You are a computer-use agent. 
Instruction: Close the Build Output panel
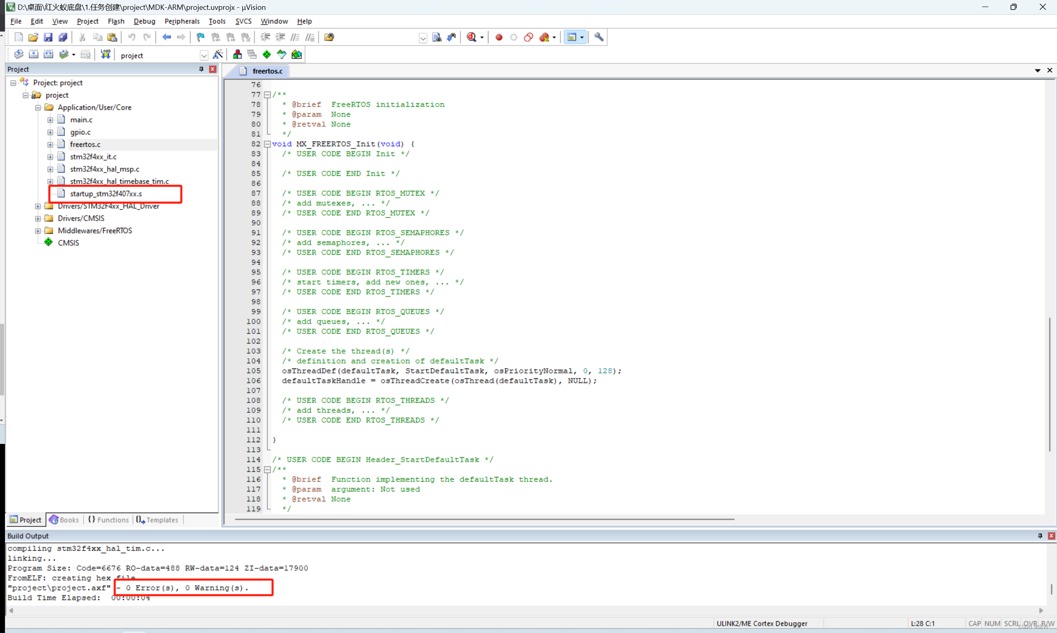1052,536
